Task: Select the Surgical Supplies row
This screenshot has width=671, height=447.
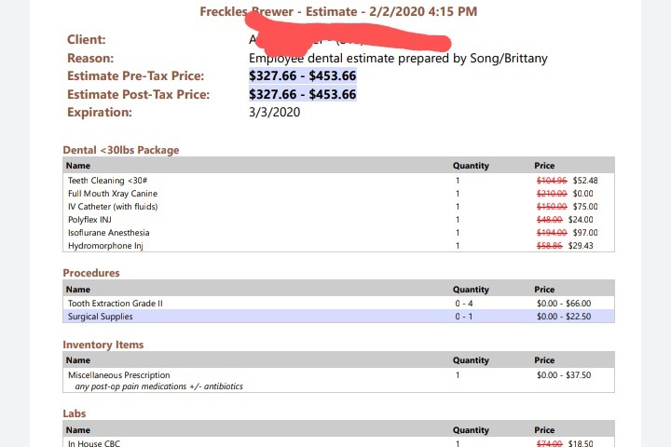Action: coord(338,317)
